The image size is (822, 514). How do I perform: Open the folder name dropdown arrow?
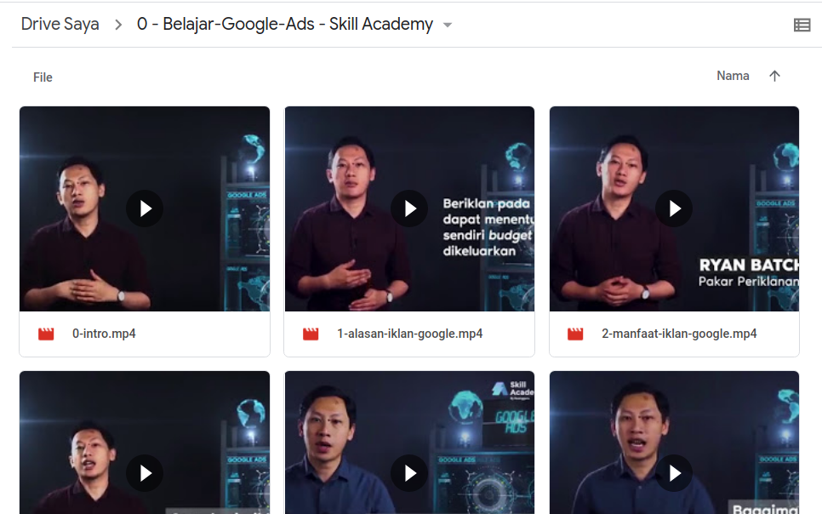pos(448,25)
